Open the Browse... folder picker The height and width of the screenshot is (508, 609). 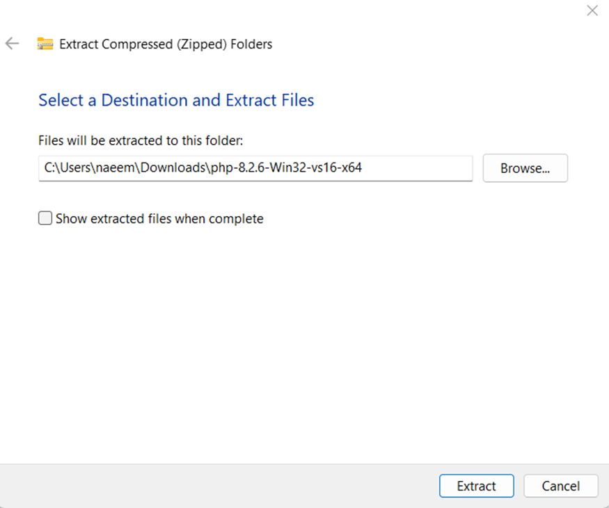tap(525, 168)
